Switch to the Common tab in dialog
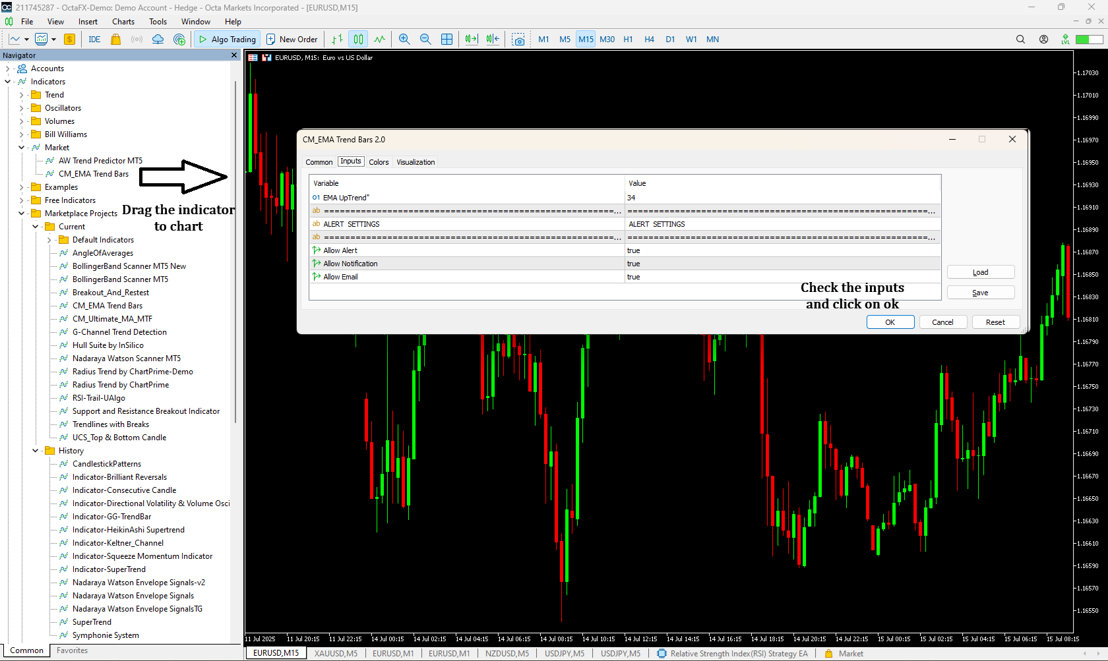This screenshot has width=1108, height=661. click(319, 162)
